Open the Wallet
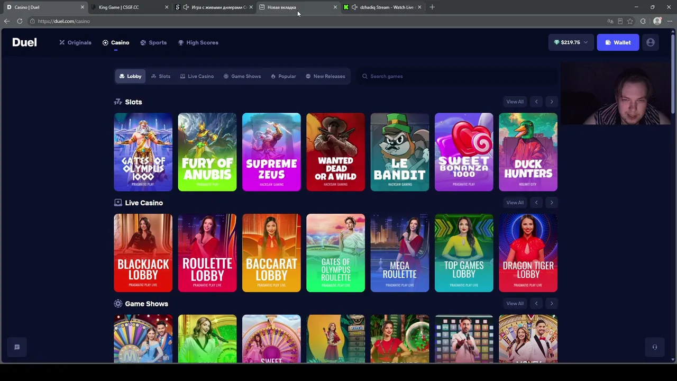677x381 pixels. (x=618, y=42)
